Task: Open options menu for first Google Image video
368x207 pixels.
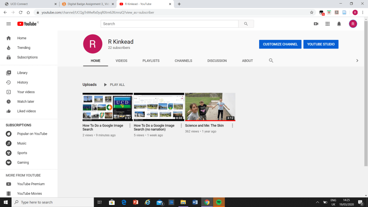Action: 130,126
